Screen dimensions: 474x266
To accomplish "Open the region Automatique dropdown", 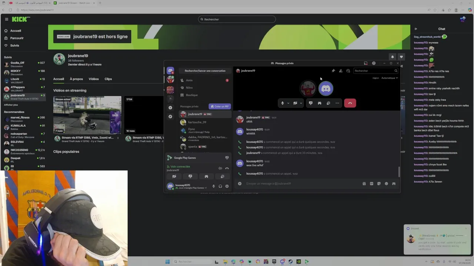I will (x=390, y=78).
